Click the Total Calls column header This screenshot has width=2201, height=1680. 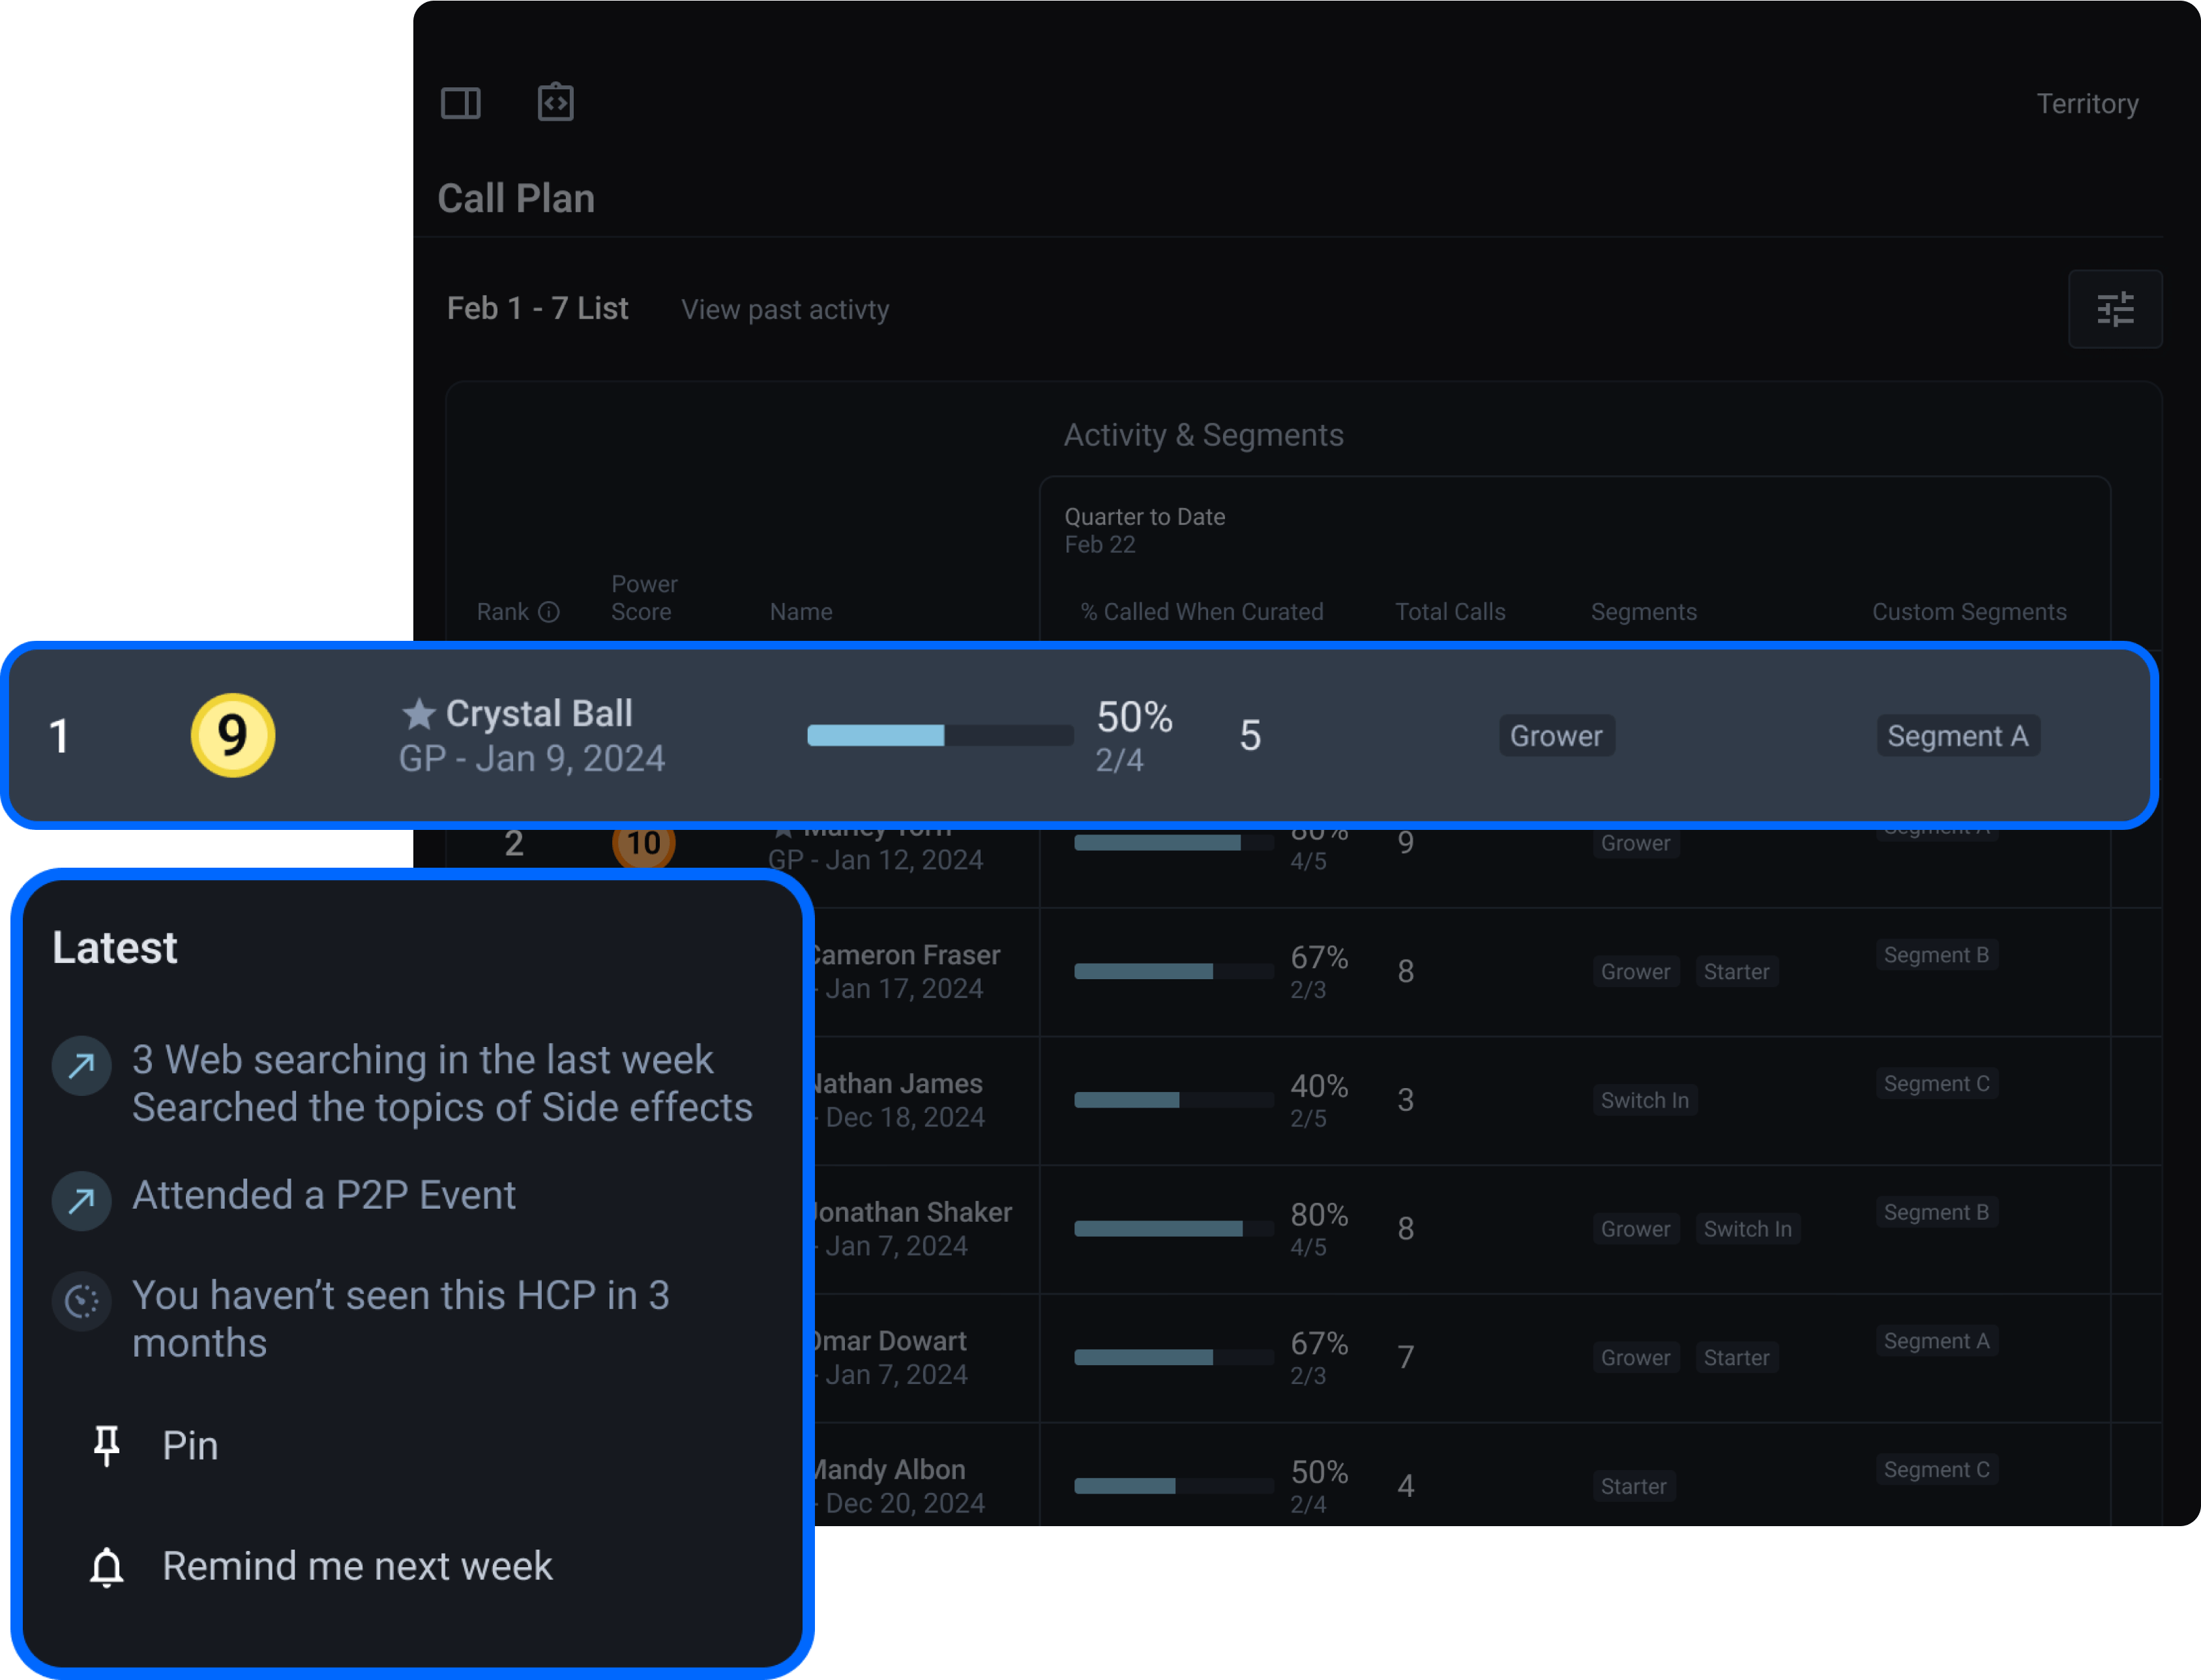tap(1450, 612)
